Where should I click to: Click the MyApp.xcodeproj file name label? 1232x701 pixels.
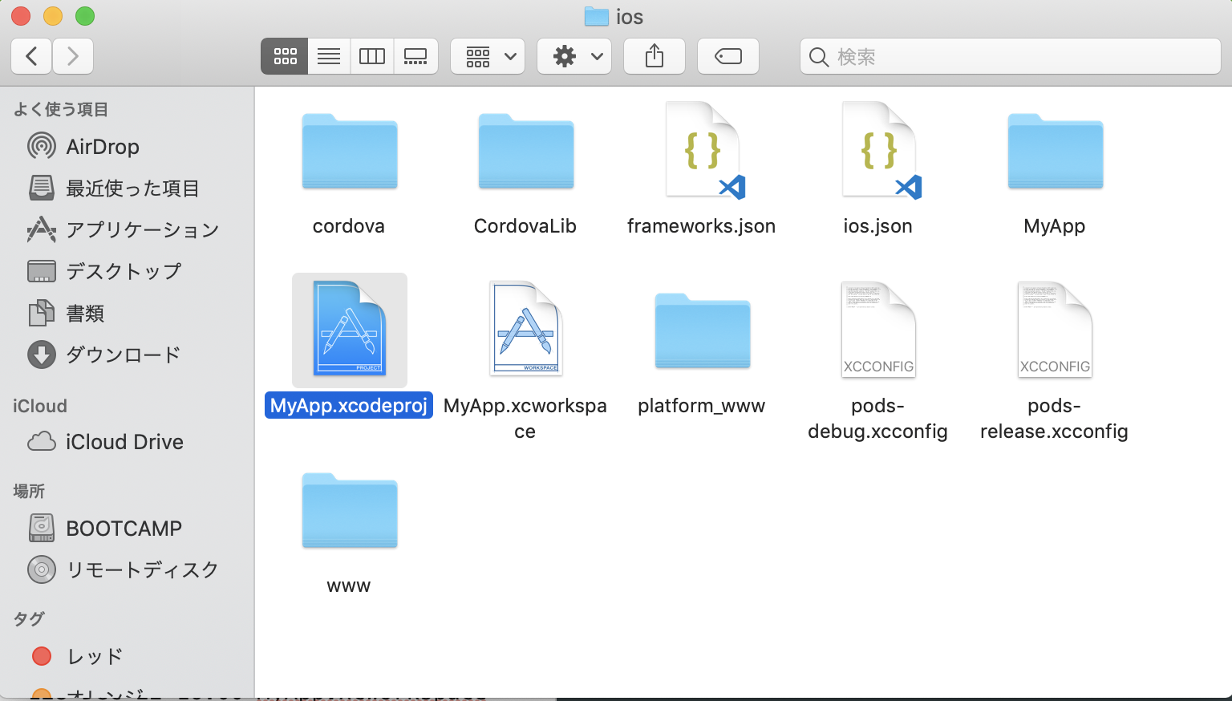[x=349, y=405]
